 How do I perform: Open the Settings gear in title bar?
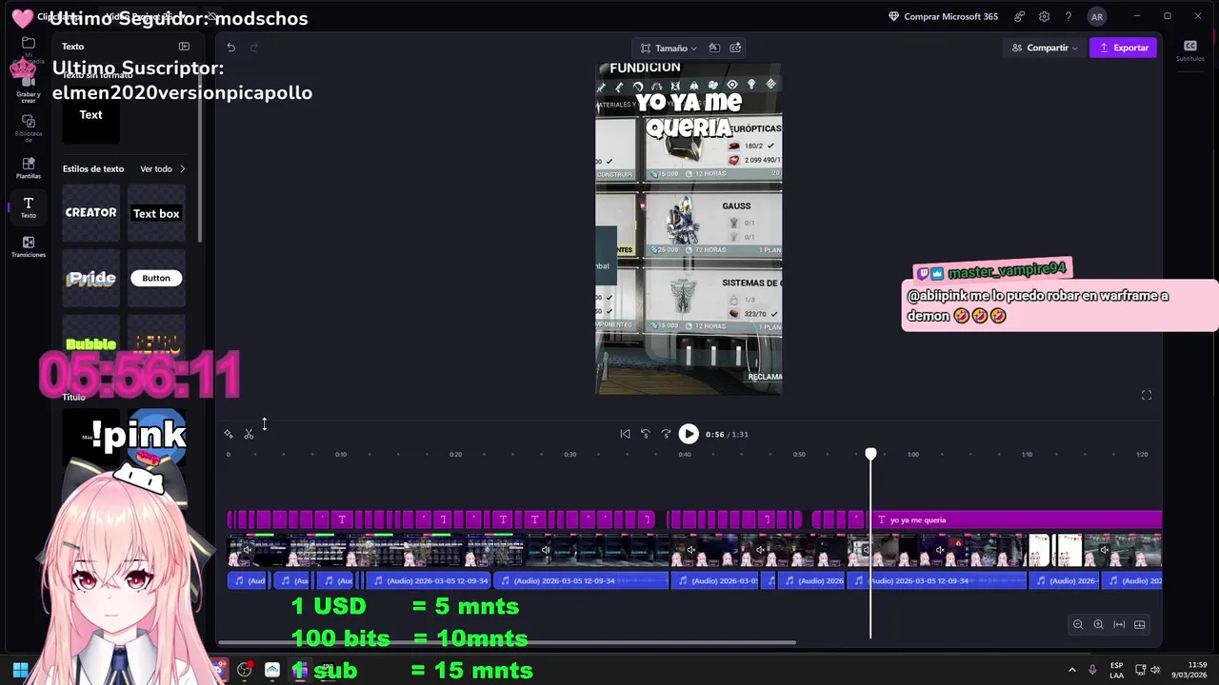click(1044, 16)
